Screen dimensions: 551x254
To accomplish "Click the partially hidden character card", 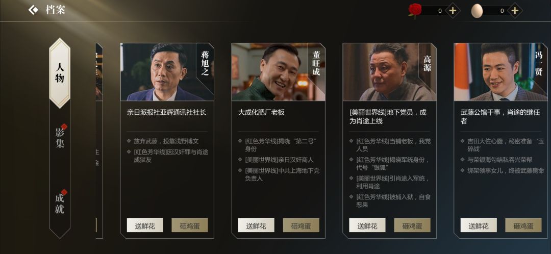I will [x=99, y=141].
